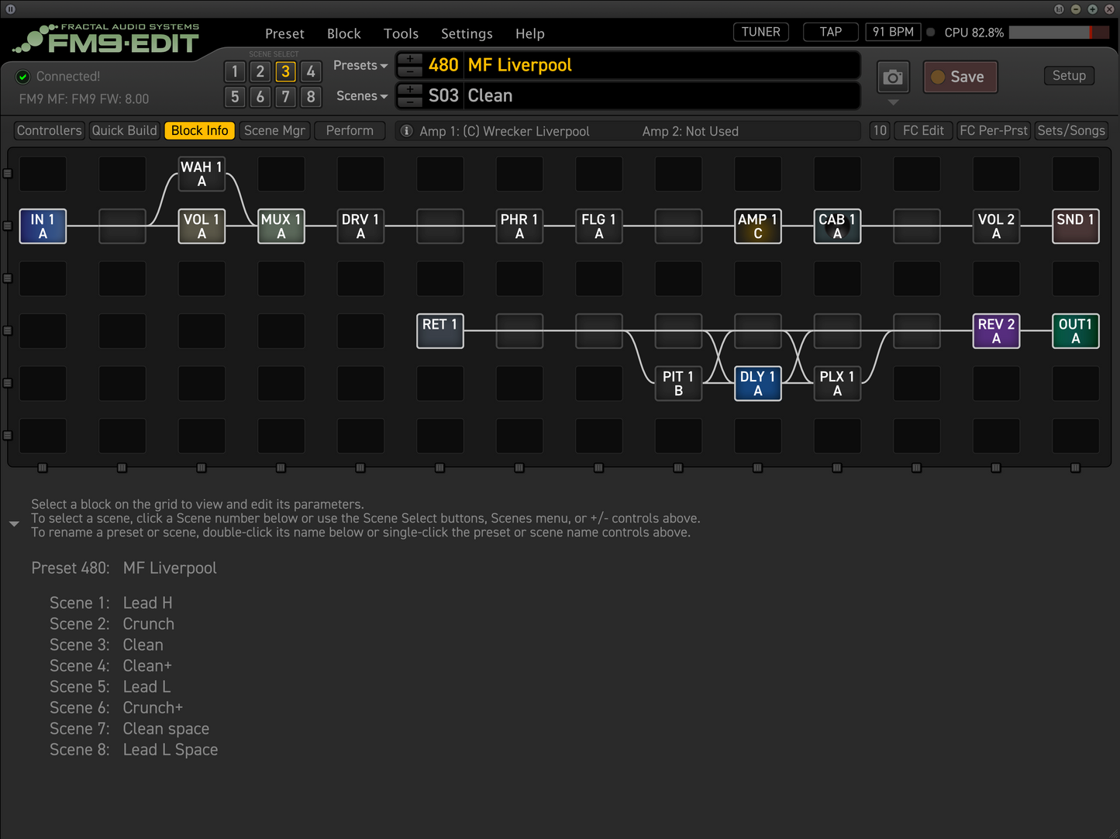Select the MUX 1 block
The width and height of the screenshot is (1120, 839).
[x=281, y=226]
